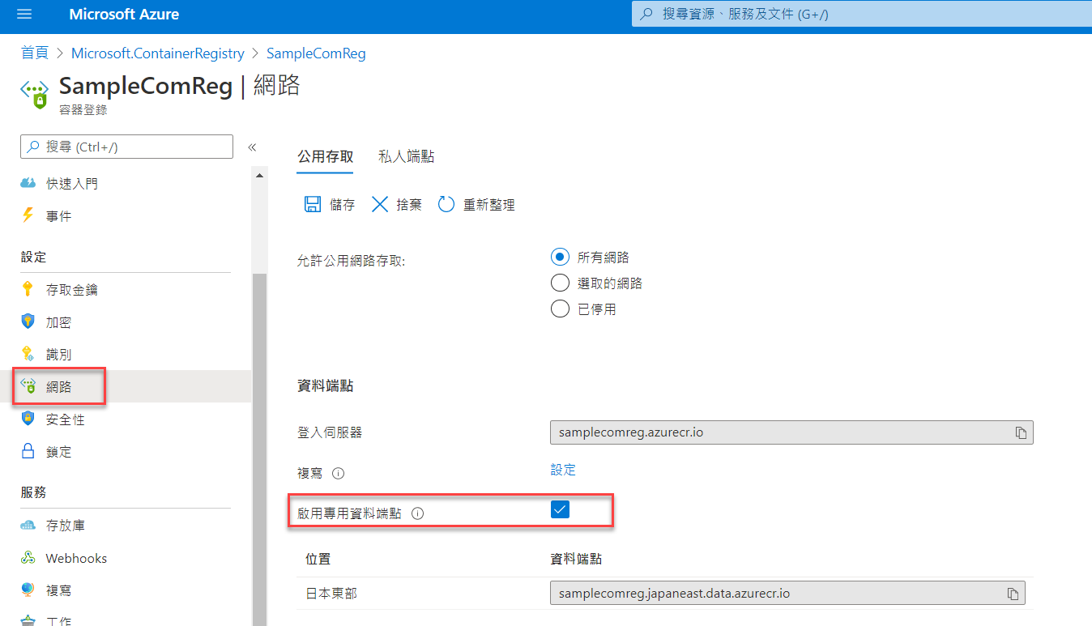
Task: Click the 安全性 shield icon
Action: [28, 419]
